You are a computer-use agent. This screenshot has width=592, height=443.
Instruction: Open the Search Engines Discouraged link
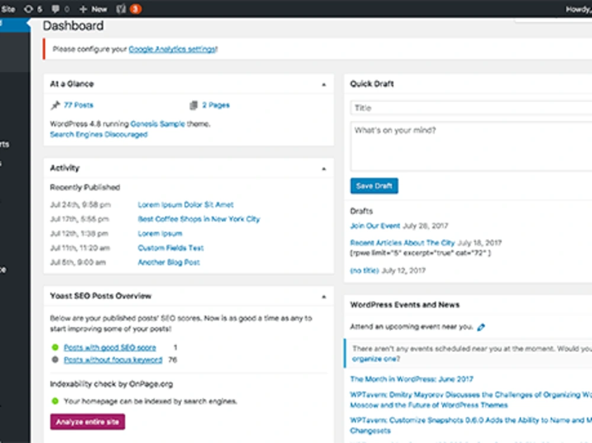(x=98, y=134)
